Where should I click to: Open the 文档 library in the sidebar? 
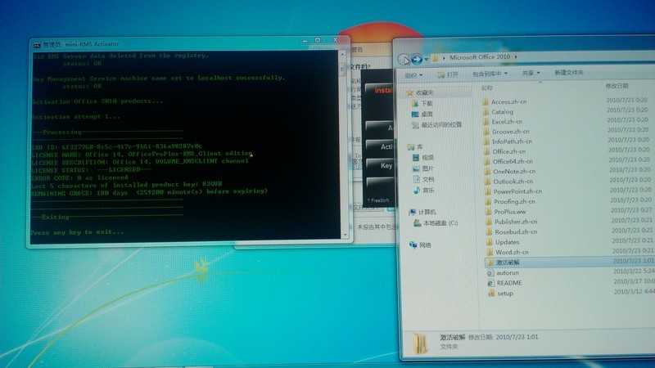(x=423, y=179)
